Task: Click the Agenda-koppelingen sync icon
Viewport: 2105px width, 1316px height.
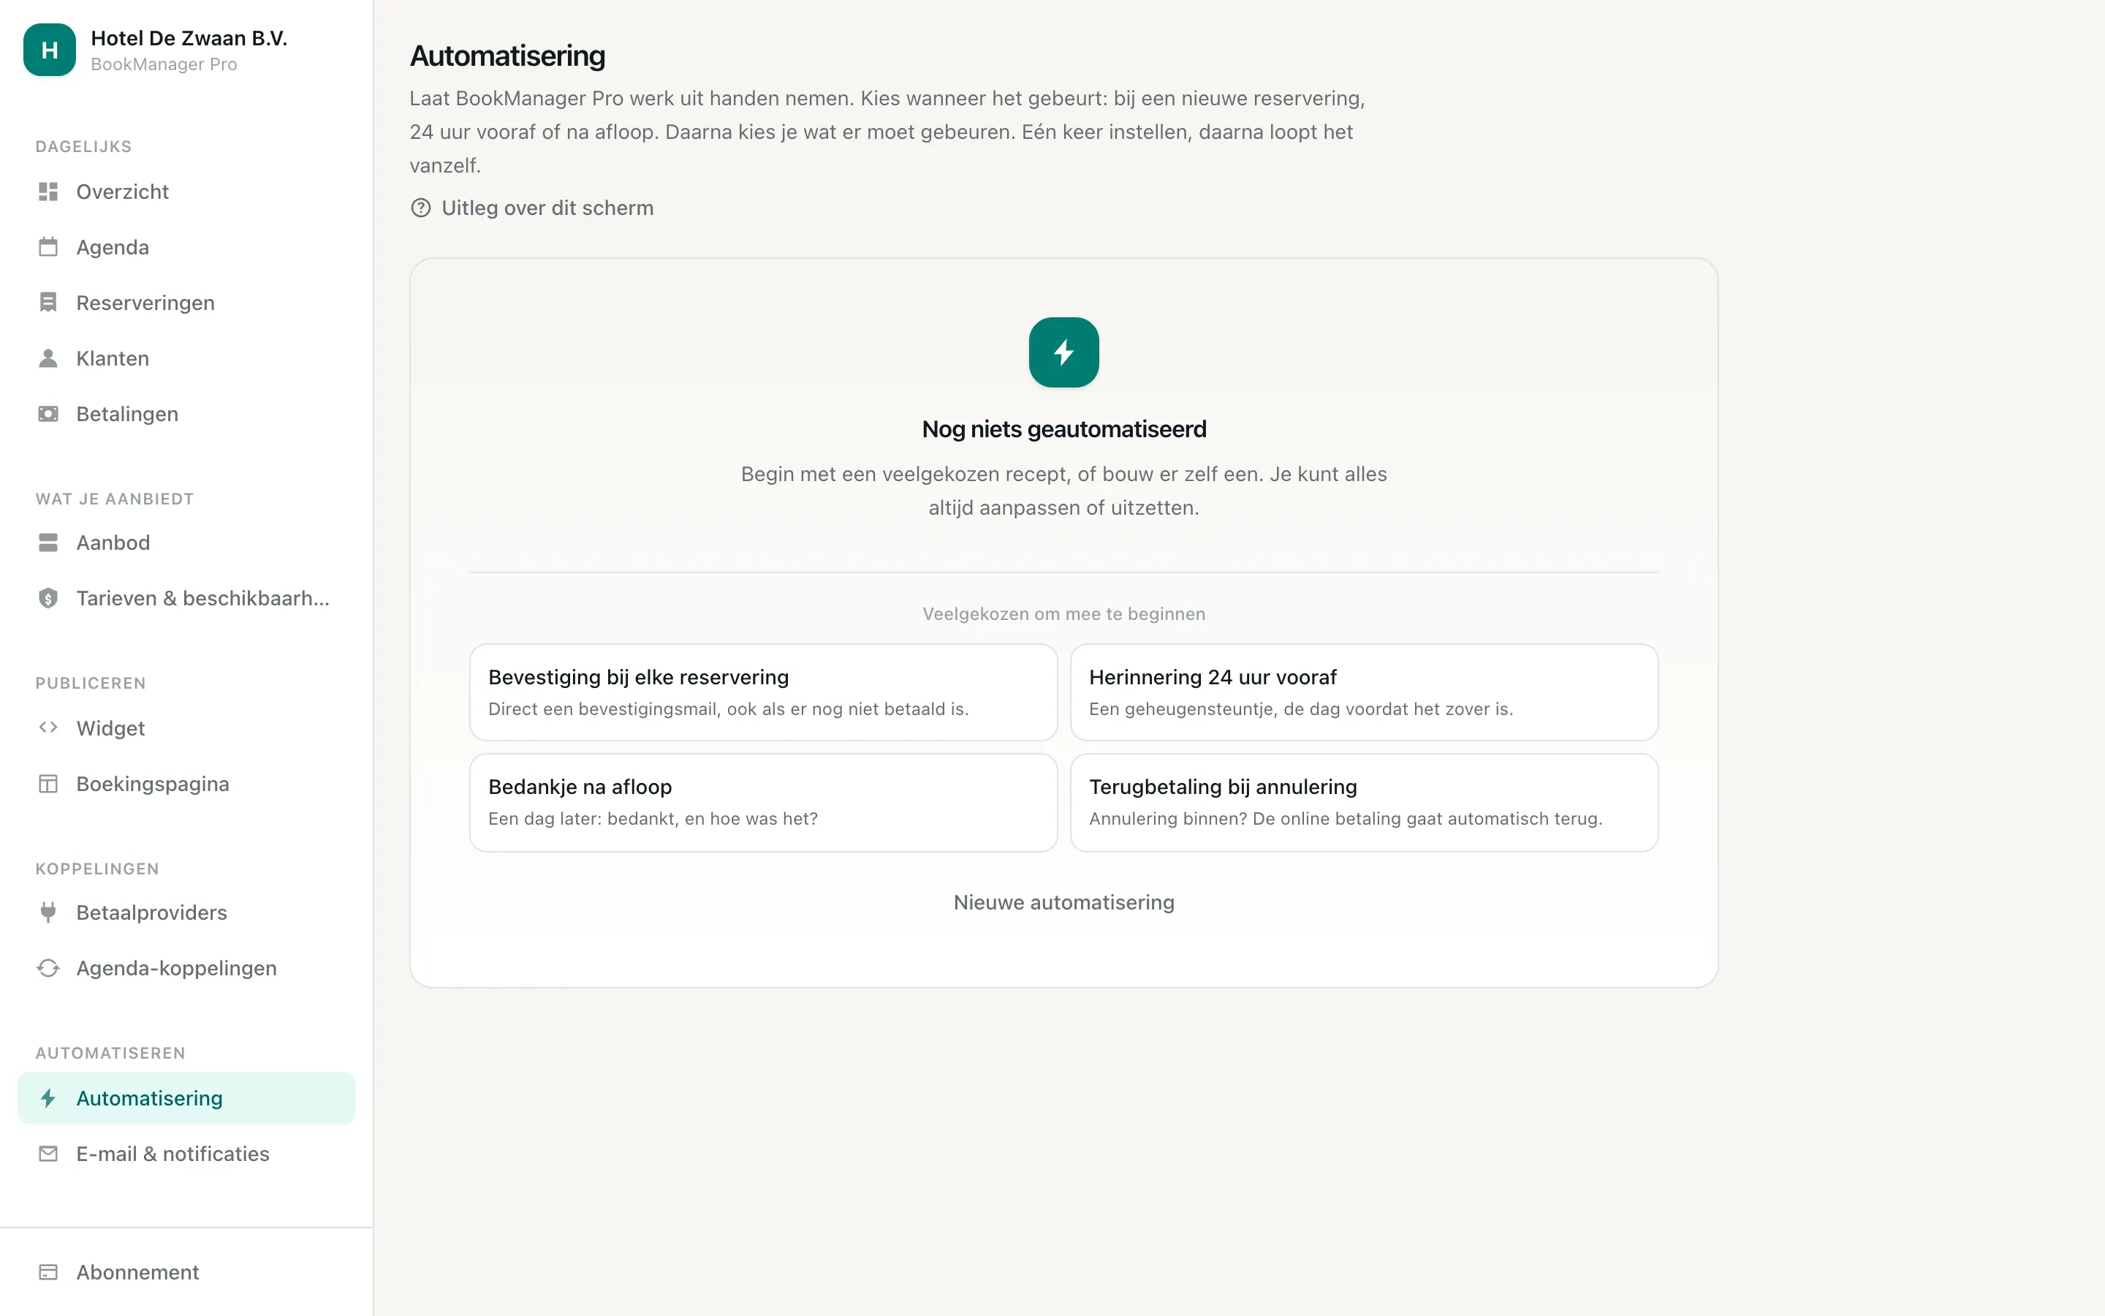Action: (x=48, y=968)
